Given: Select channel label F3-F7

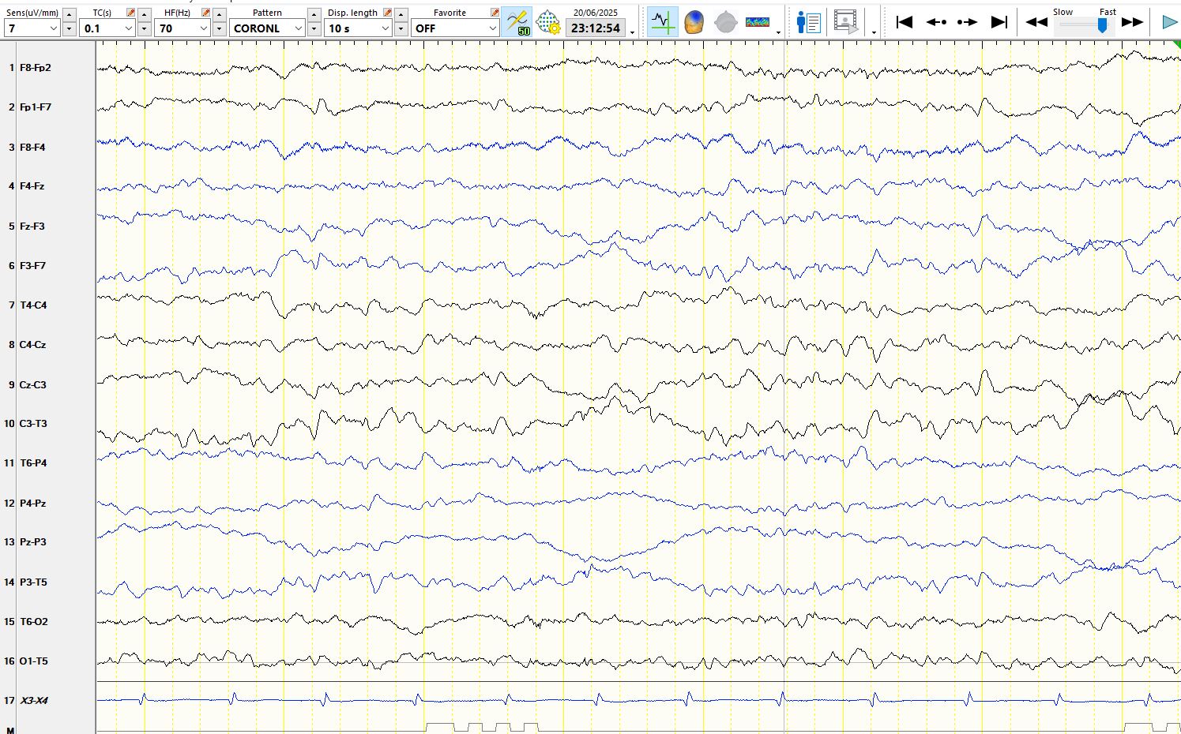Looking at the screenshot, I should (32, 266).
